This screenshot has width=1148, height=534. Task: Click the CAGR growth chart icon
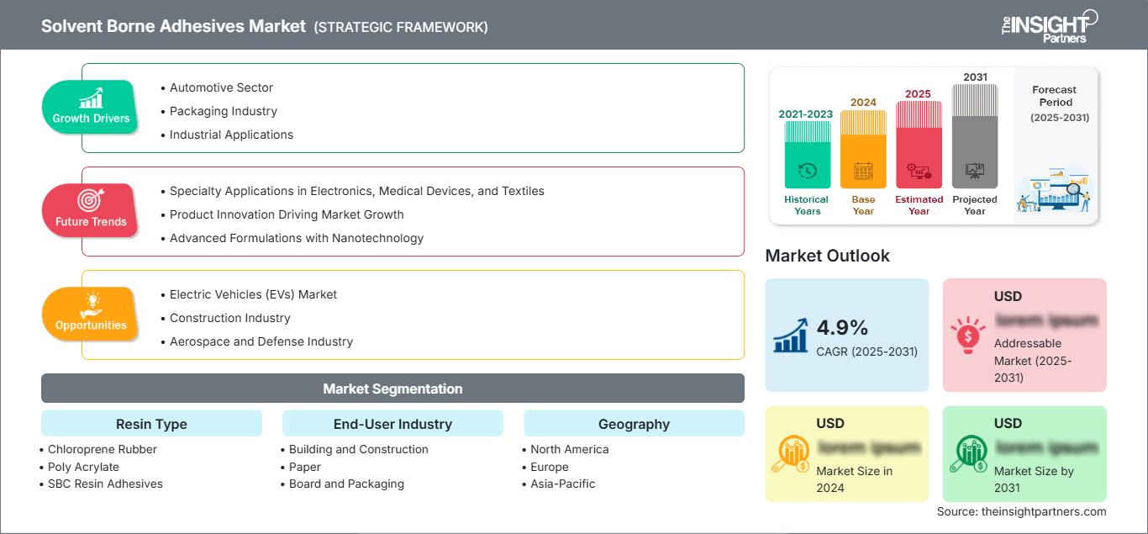[791, 335]
